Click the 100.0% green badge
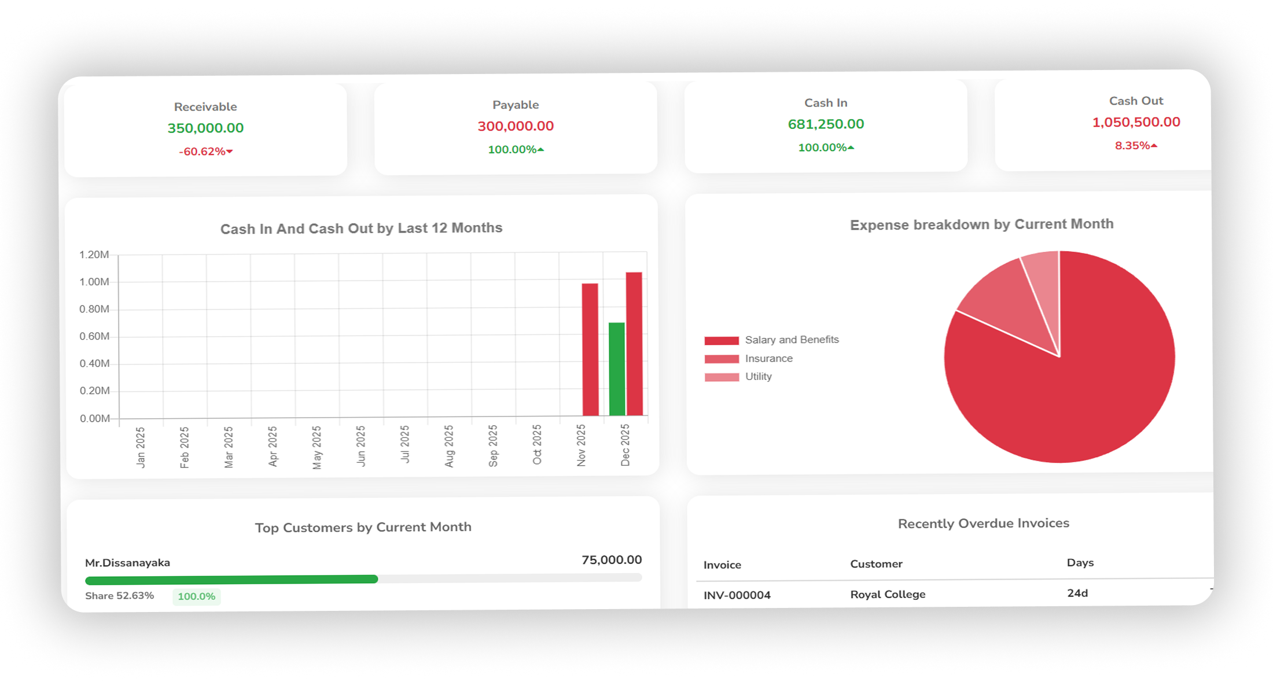This screenshot has width=1273, height=682. point(196,596)
